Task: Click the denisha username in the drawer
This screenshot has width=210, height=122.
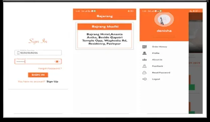Action: [x=164, y=31]
